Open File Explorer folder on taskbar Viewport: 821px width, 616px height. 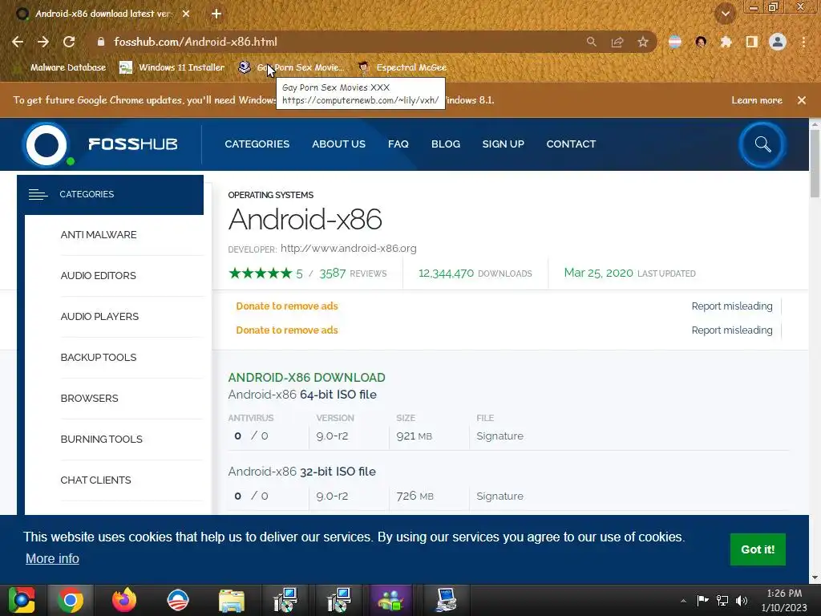click(x=232, y=600)
